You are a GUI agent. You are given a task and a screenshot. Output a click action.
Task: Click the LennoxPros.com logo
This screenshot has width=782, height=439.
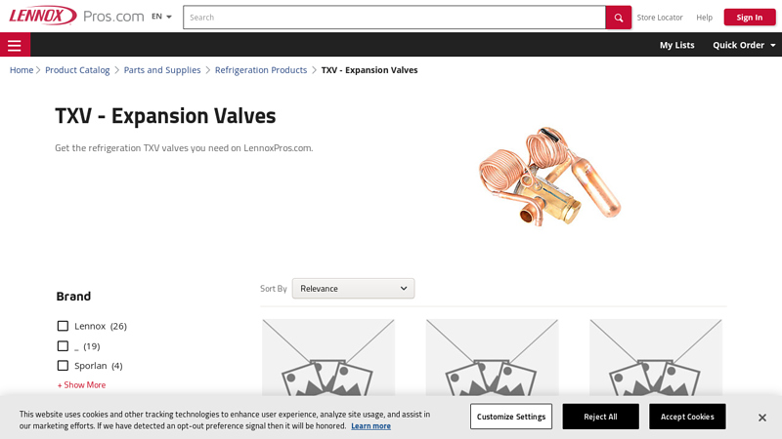pos(76,17)
